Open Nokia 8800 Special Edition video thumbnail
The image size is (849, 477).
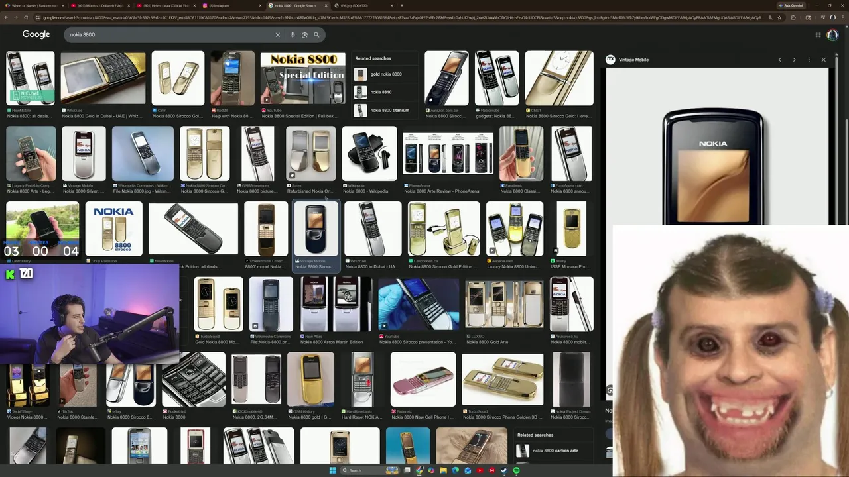click(303, 79)
